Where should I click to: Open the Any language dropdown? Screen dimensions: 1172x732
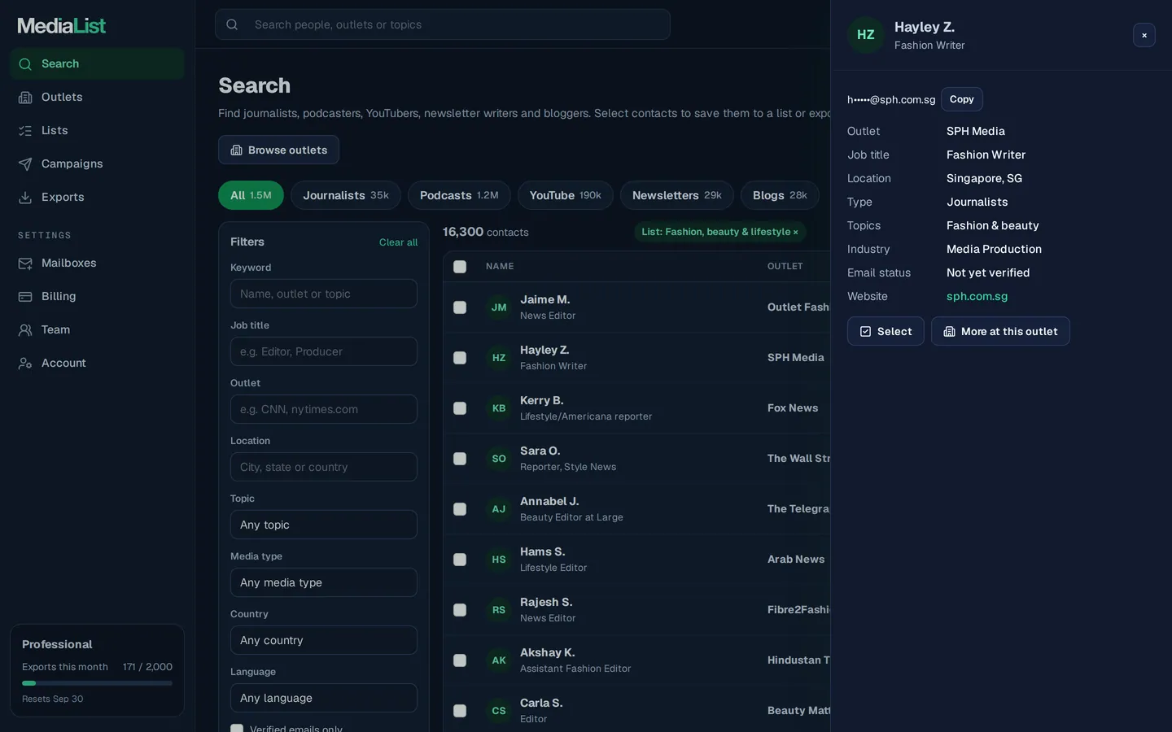click(324, 698)
